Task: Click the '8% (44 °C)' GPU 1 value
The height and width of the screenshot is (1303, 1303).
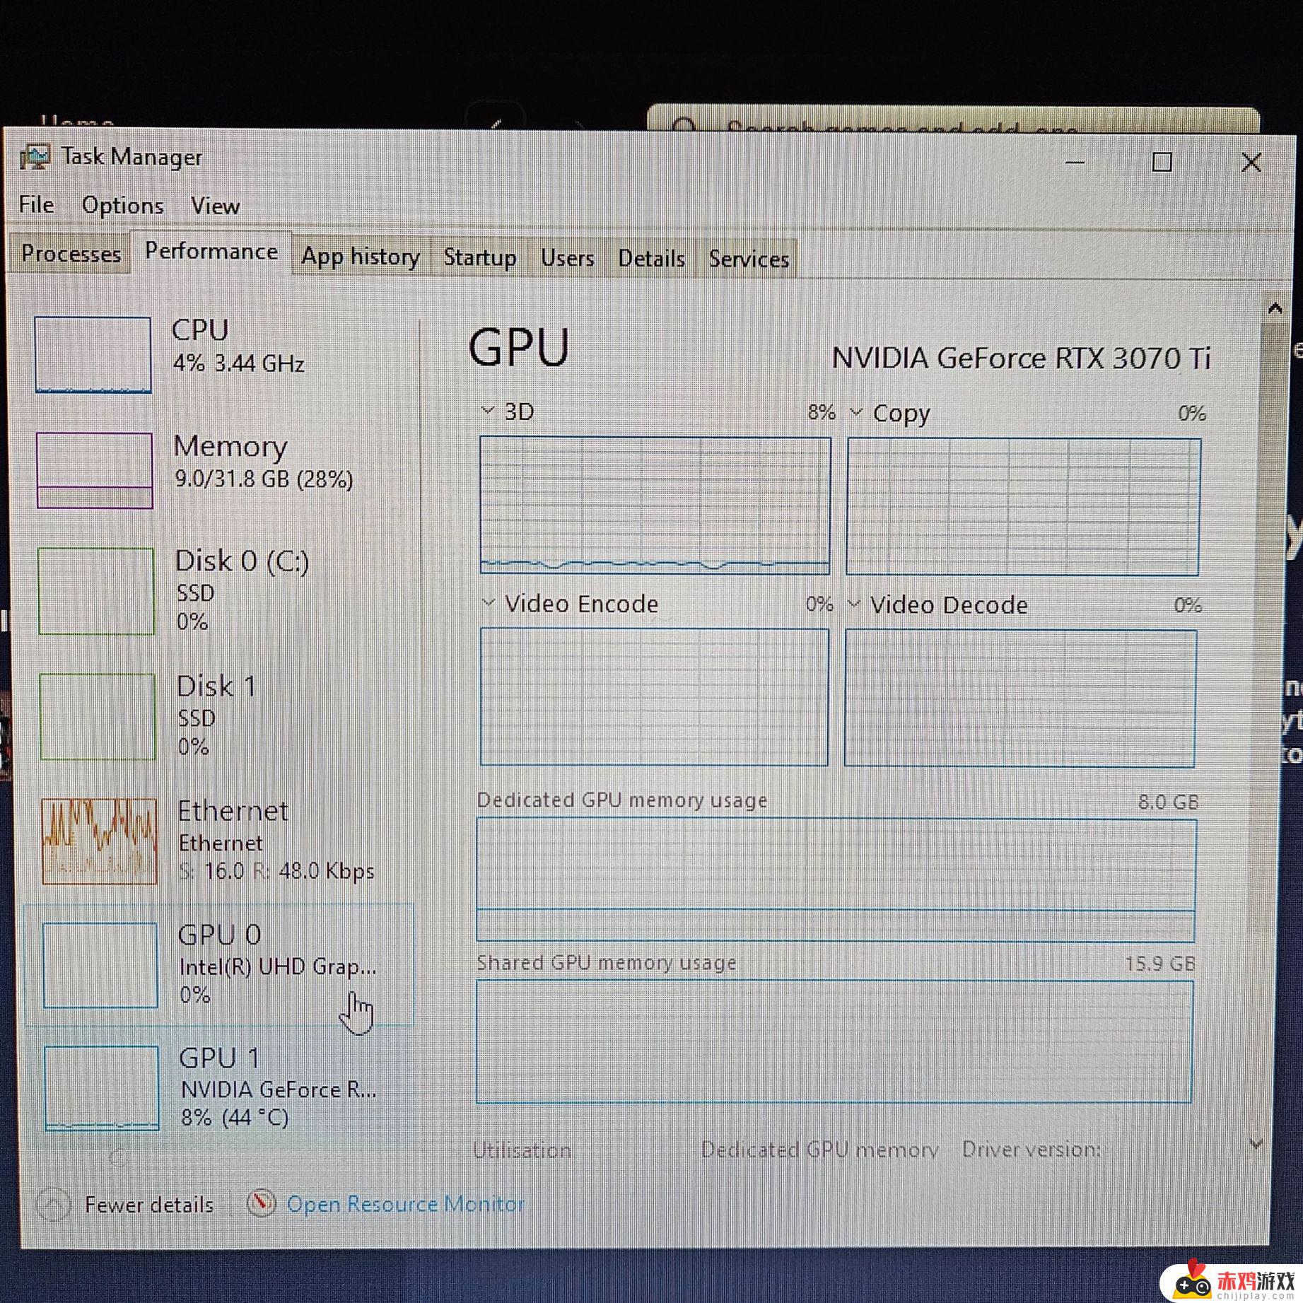Action: [235, 1117]
